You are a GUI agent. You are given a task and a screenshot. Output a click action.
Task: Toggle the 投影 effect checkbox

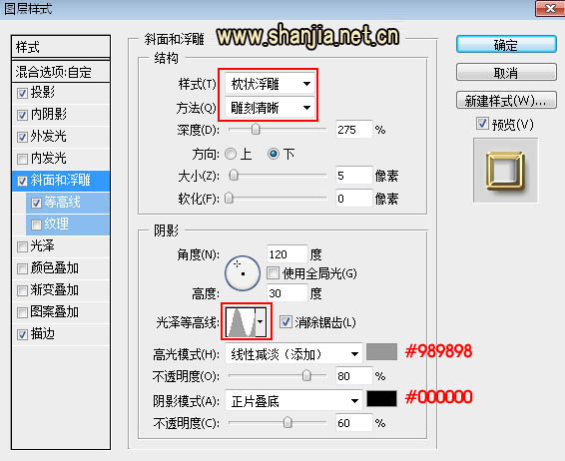tap(22, 93)
